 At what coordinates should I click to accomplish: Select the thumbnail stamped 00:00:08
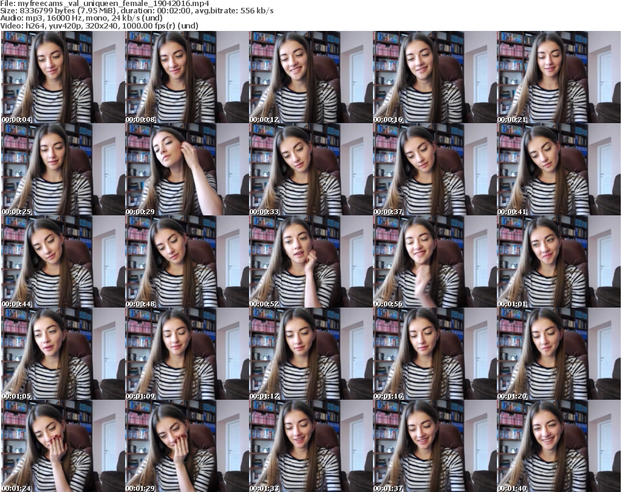click(187, 77)
